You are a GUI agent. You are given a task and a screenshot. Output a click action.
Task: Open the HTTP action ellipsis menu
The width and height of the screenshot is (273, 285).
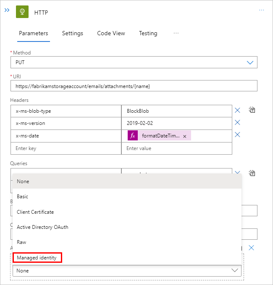click(262, 10)
